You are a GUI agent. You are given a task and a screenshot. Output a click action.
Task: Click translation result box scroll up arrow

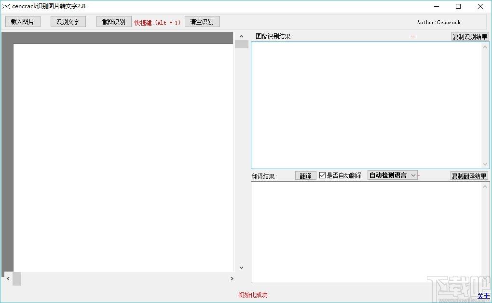point(485,187)
